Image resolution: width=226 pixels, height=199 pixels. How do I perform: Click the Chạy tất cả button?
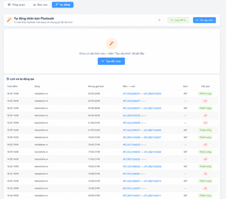[178, 20]
